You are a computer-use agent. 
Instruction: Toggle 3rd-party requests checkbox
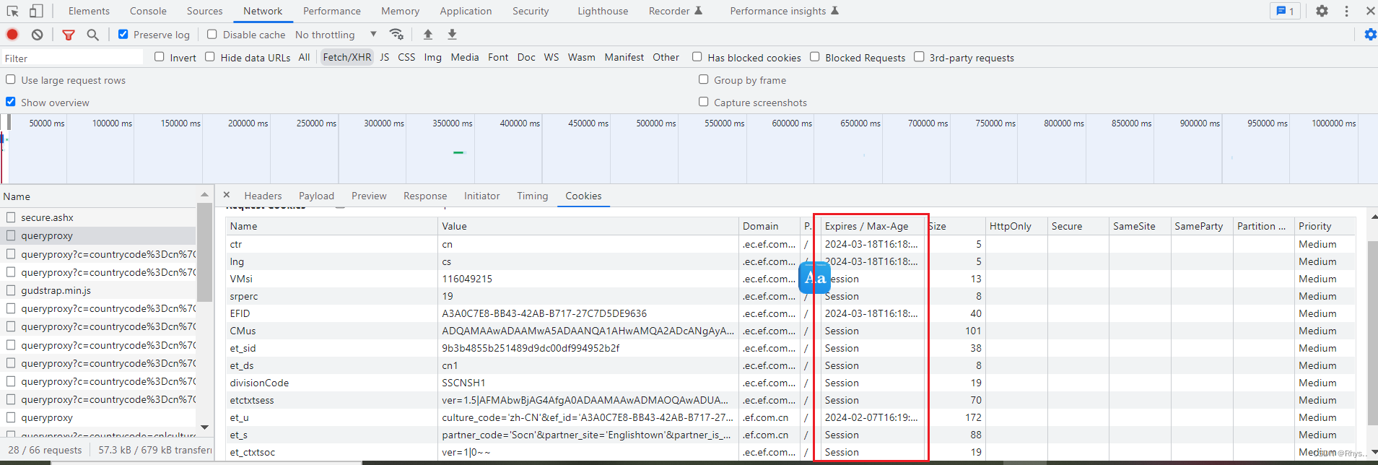click(x=919, y=57)
